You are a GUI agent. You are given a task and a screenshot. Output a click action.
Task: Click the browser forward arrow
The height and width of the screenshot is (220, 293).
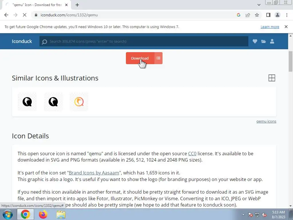pos(15,15)
